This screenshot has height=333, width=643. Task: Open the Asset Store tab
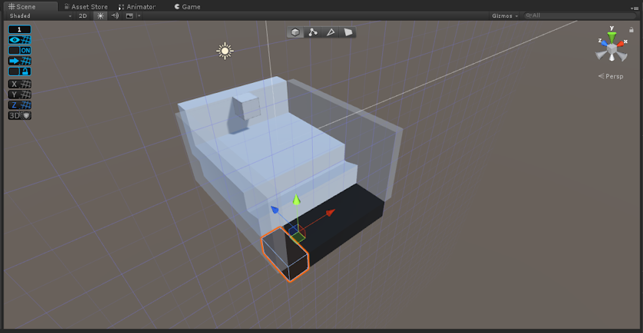pos(86,7)
